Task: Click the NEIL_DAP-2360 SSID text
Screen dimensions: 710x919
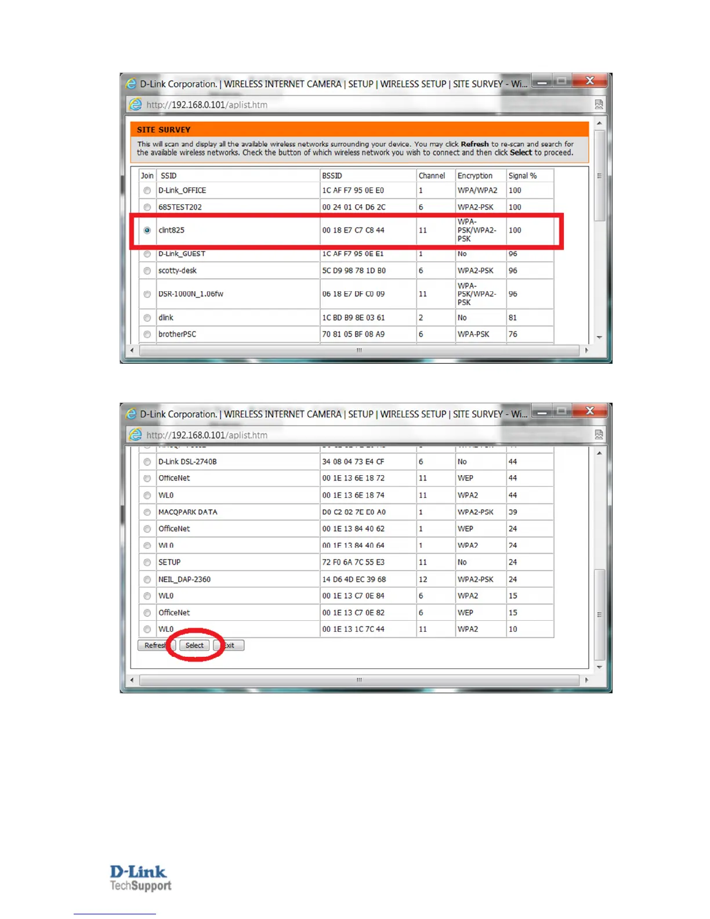Action: point(184,580)
